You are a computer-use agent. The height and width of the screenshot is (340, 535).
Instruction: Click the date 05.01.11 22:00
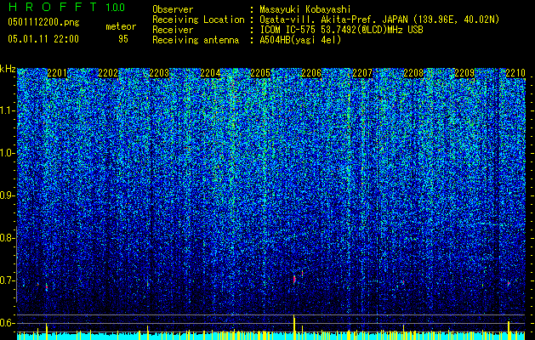(43, 39)
